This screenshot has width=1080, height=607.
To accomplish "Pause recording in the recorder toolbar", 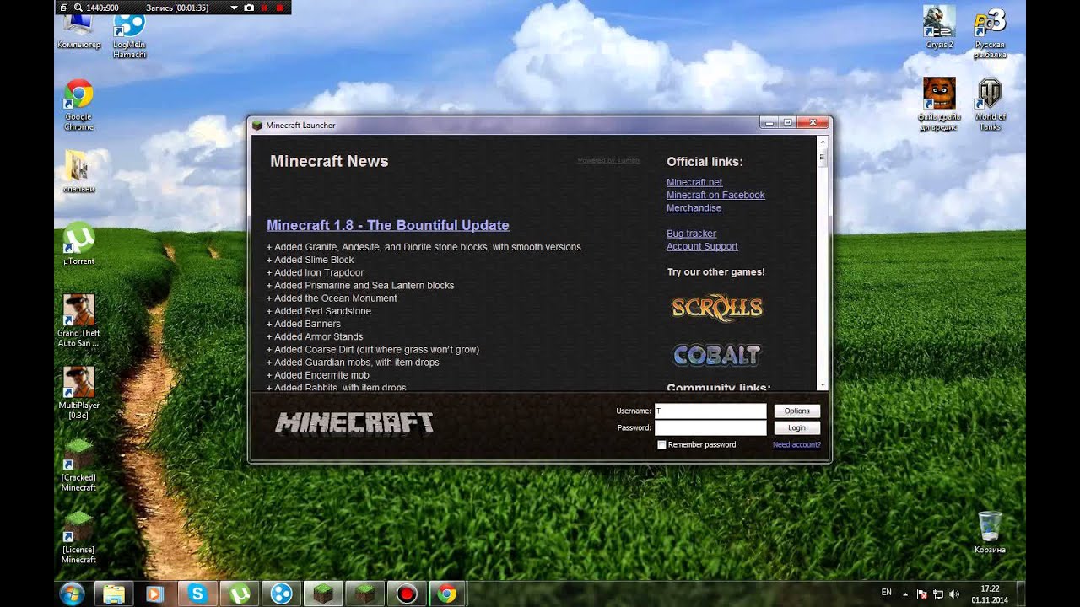I will (264, 8).
